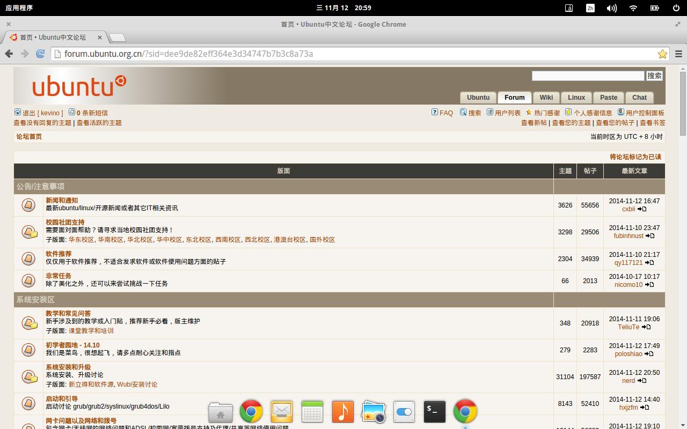Log out via 退出 [ kevino ]
This screenshot has width=687, height=429.
click(43, 113)
